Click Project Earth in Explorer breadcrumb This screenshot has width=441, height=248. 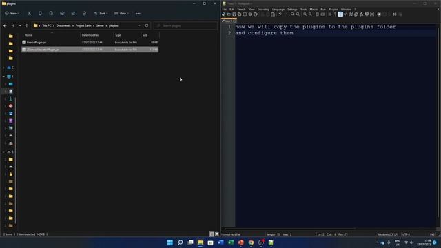click(83, 25)
